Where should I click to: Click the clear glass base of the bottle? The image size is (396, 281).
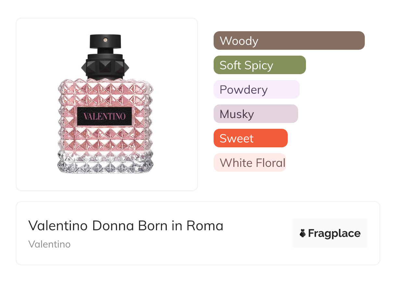click(x=105, y=163)
